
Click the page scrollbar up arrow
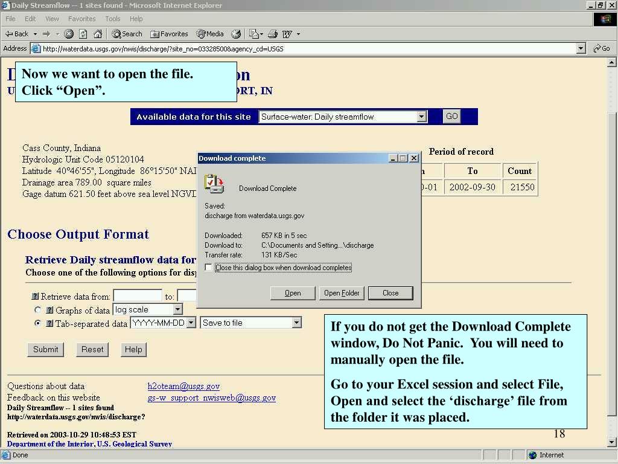(x=611, y=62)
